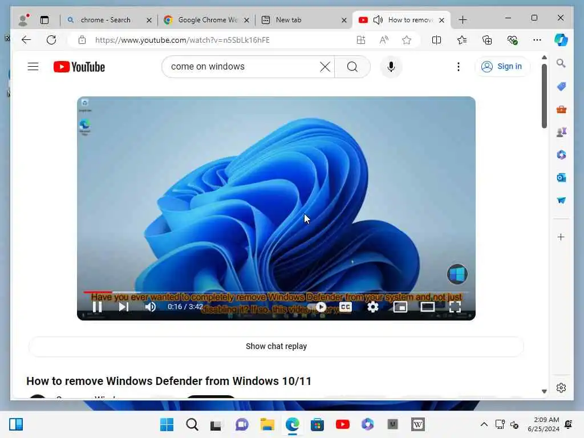Skip to the next video
This screenshot has width=584, height=438.
pyautogui.click(x=124, y=307)
